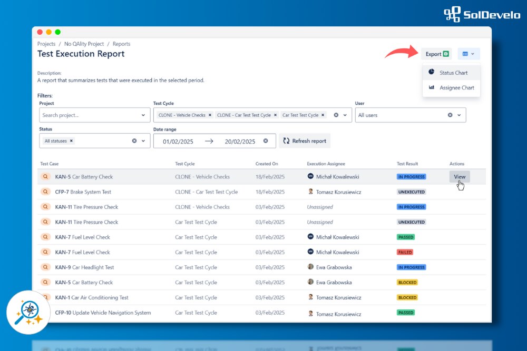This screenshot has width=527, height=351.
Task: Clear the User filter selection
Action: pyautogui.click(x=450, y=115)
